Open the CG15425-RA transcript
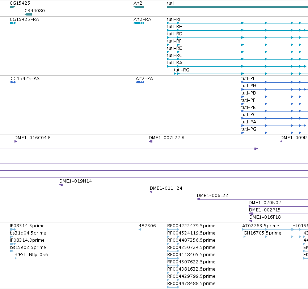This screenshot has width=308, height=289. tap(24, 19)
